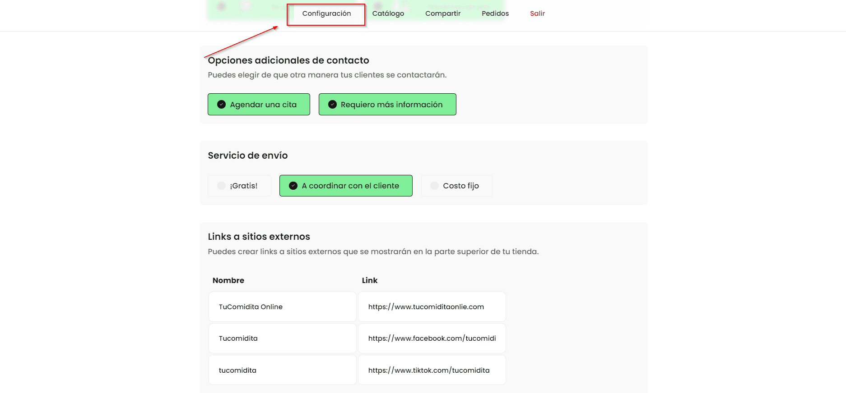Click the checkmark icon beside Agendar una cita
The height and width of the screenshot is (393, 846).
click(x=221, y=105)
